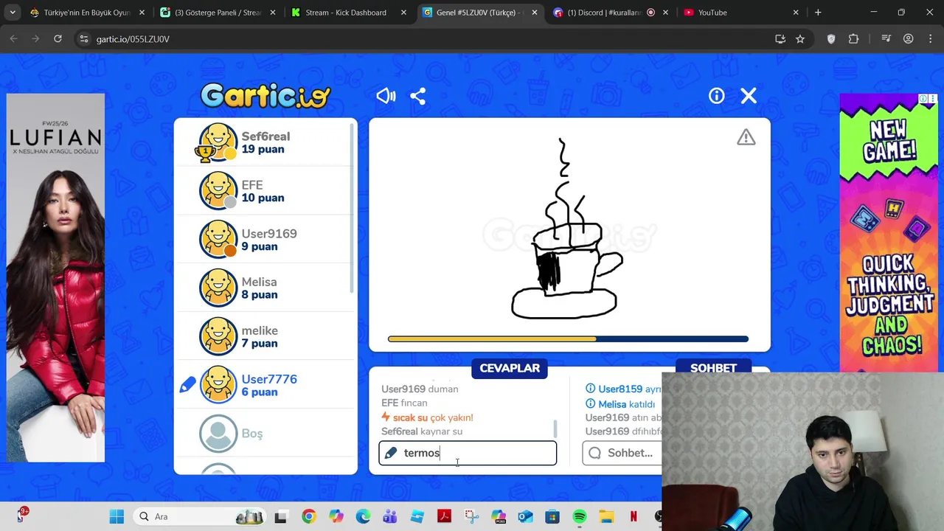
Task: Click melike's avatar
Action: coord(218,336)
